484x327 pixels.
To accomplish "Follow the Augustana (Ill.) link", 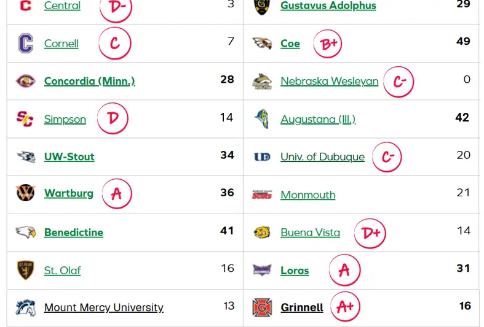I will click(x=318, y=119).
